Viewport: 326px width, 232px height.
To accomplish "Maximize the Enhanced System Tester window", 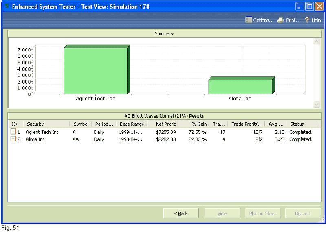I will point(309,6).
